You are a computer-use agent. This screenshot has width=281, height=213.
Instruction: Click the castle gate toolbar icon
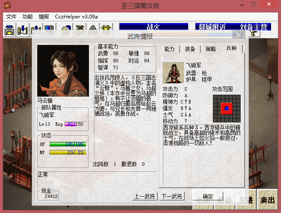click(x=10, y=30)
